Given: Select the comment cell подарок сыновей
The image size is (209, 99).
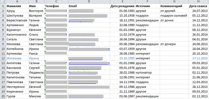Looking at the screenshot, I should pos(175,15).
